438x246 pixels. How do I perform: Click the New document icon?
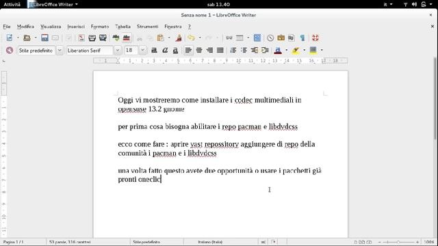[x=10, y=38]
